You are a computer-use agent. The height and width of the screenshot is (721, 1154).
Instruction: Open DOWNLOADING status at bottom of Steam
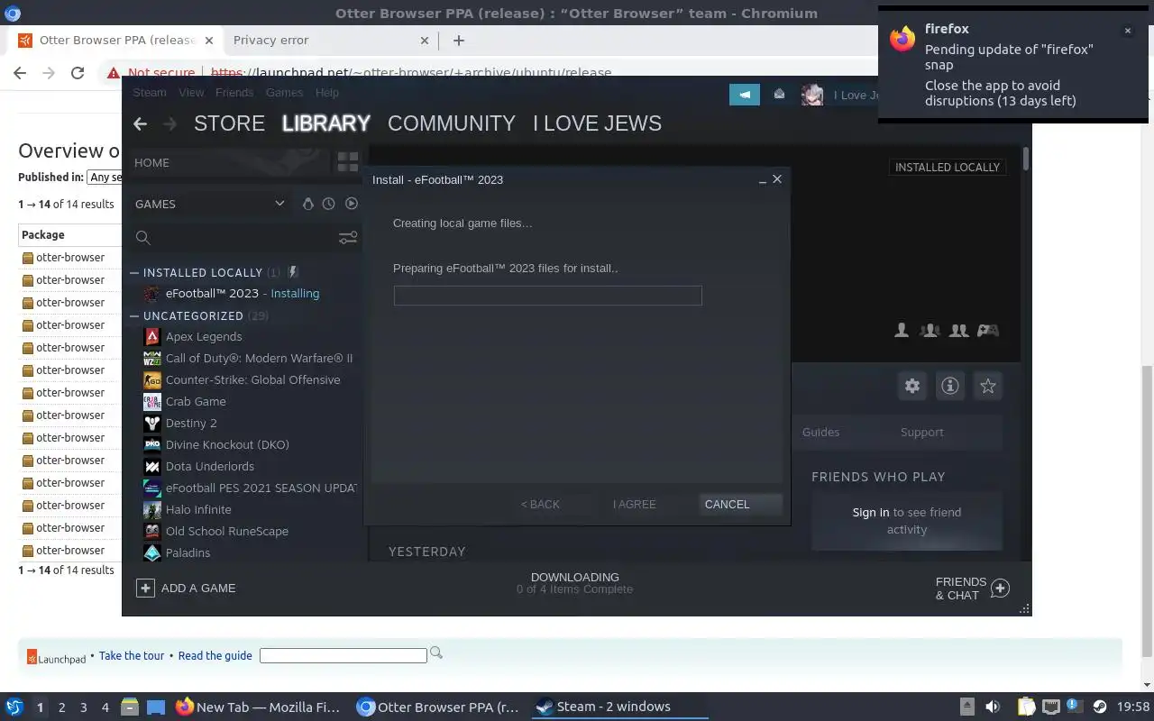[574, 583]
